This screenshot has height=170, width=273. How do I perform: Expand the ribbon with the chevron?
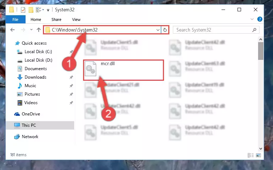click(x=252, y=19)
